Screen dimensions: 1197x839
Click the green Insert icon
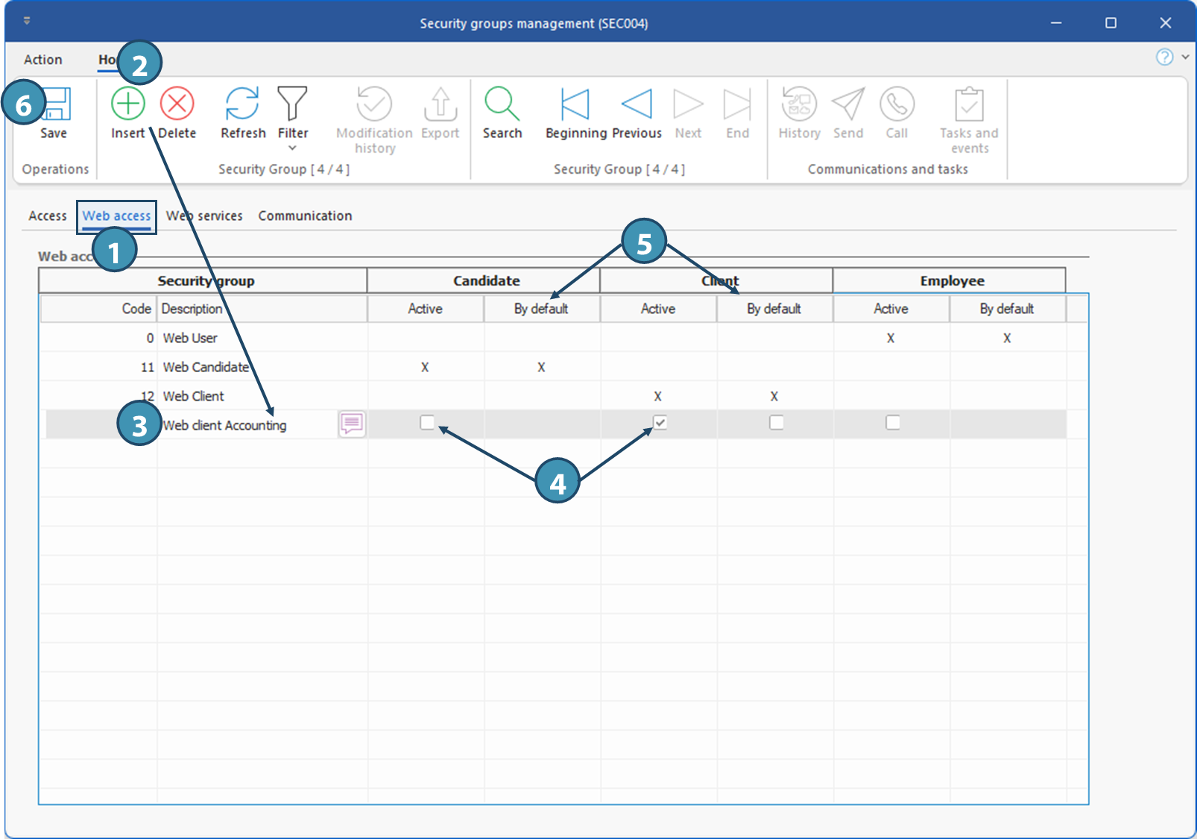tap(128, 104)
